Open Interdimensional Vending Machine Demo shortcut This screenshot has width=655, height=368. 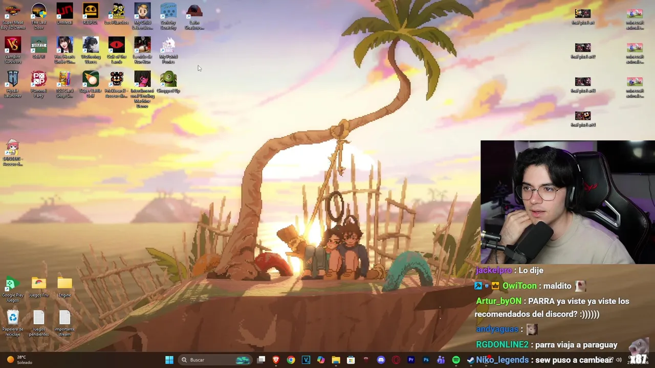click(143, 90)
